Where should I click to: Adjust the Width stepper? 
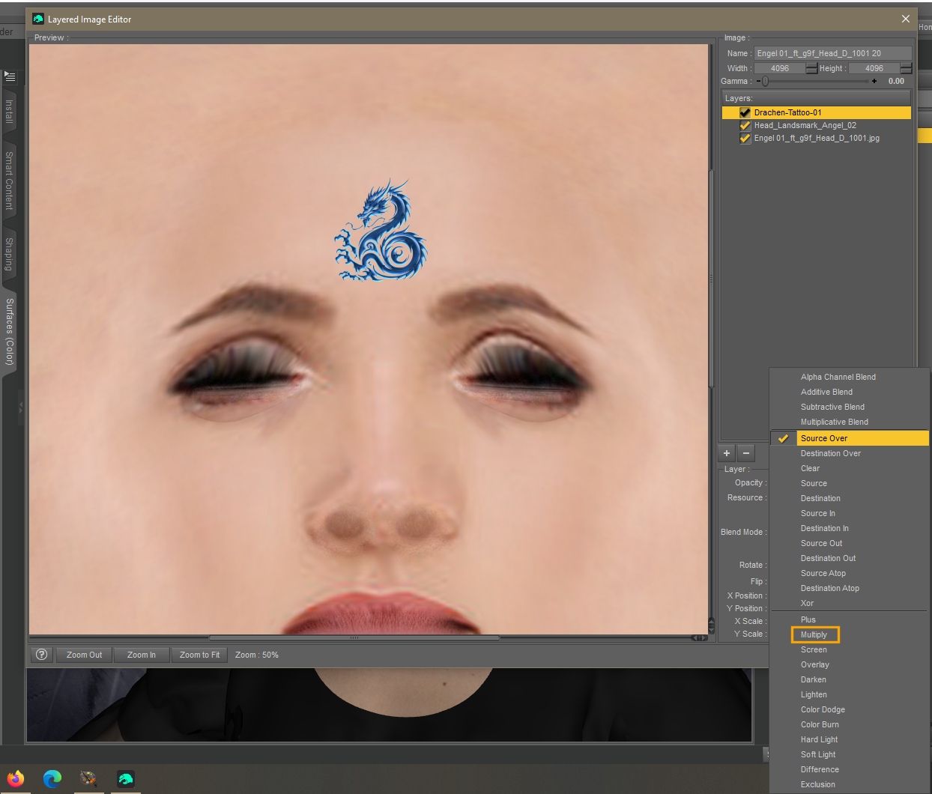click(811, 68)
